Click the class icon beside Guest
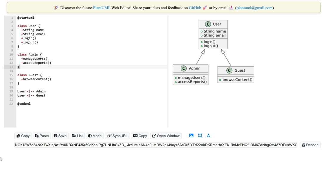322x170 pixels. (x=229, y=70)
